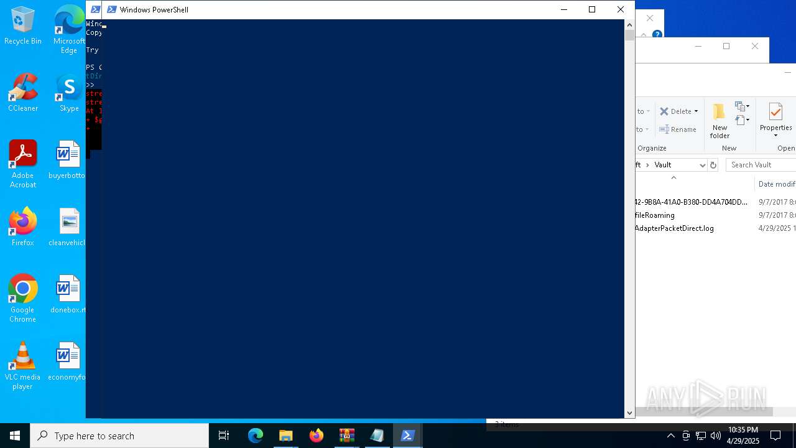This screenshot has width=796, height=448.
Task: Launch Microsoft Edge from the desktop
Action: [x=69, y=30]
